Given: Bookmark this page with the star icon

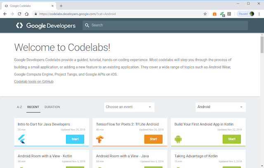Looking at the screenshot, I should click(x=205, y=14).
